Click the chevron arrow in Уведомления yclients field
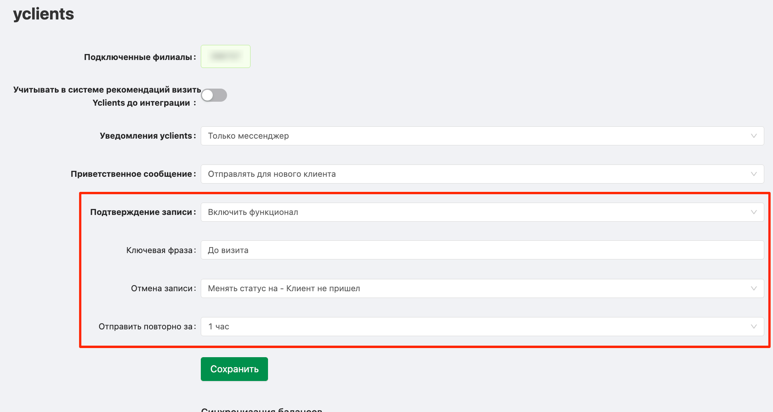 pos(754,136)
